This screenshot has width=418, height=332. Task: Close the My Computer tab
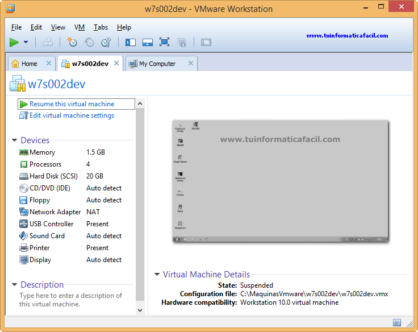191,63
